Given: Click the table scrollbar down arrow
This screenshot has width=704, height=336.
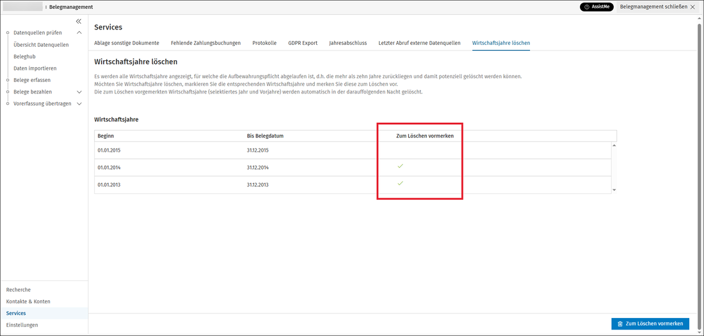Looking at the screenshot, I should point(614,190).
